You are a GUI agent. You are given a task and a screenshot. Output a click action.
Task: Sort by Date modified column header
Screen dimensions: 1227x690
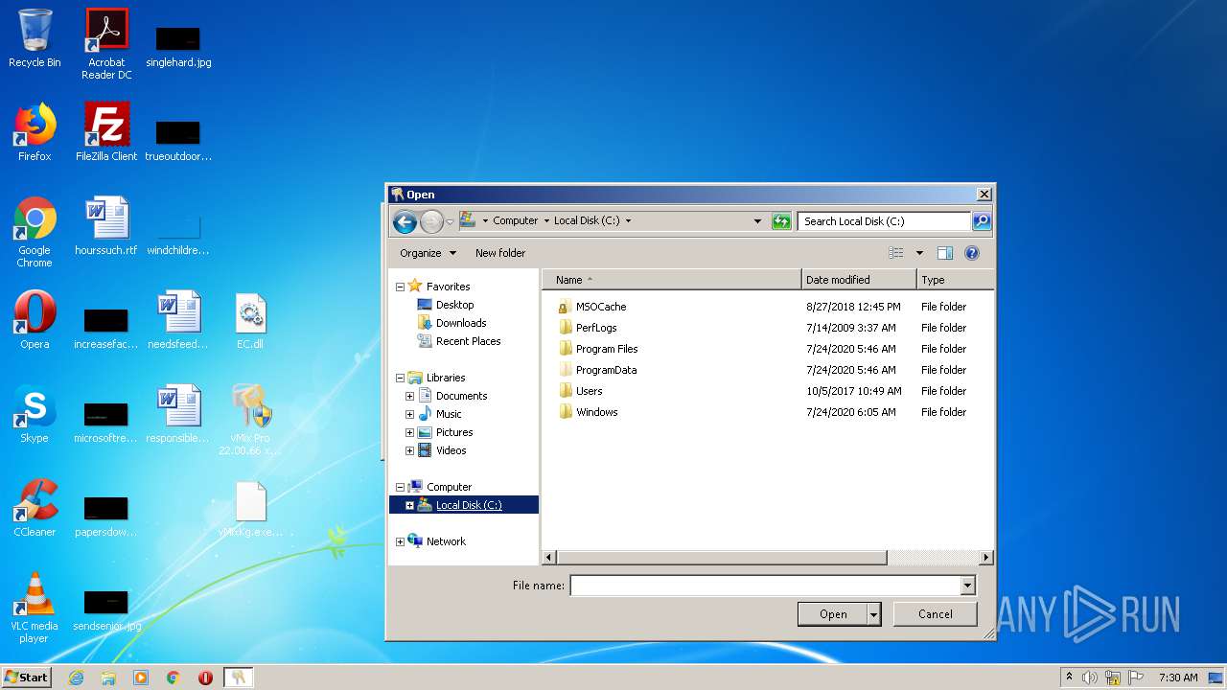pyautogui.click(x=859, y=280)
